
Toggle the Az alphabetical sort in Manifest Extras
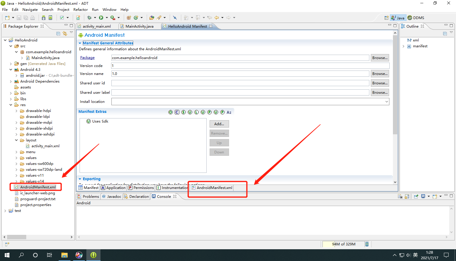pos(229,112)
